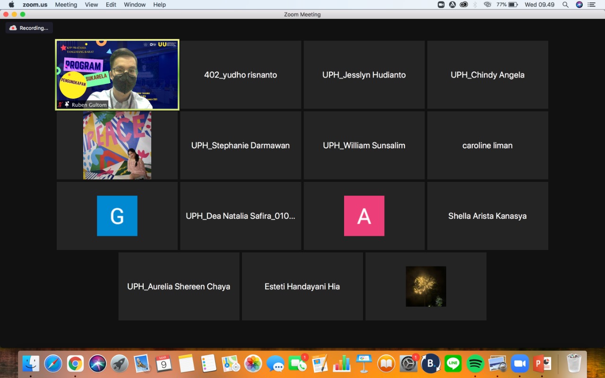This screenshot has height=378, width=605.
Task: Open Keynote in the dock
Action: click(364, 363)
